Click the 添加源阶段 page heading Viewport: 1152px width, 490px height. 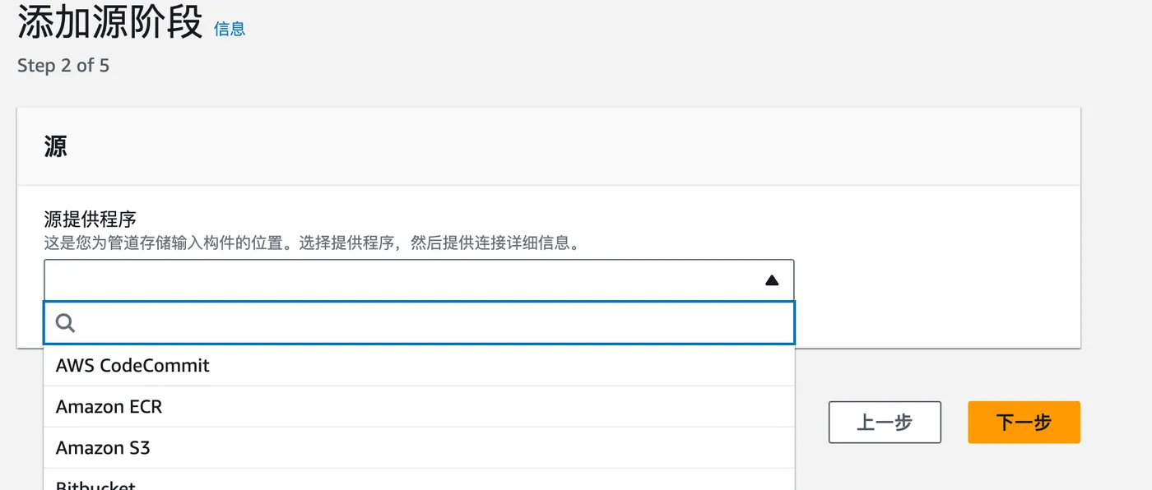click(x=109, y=24)
